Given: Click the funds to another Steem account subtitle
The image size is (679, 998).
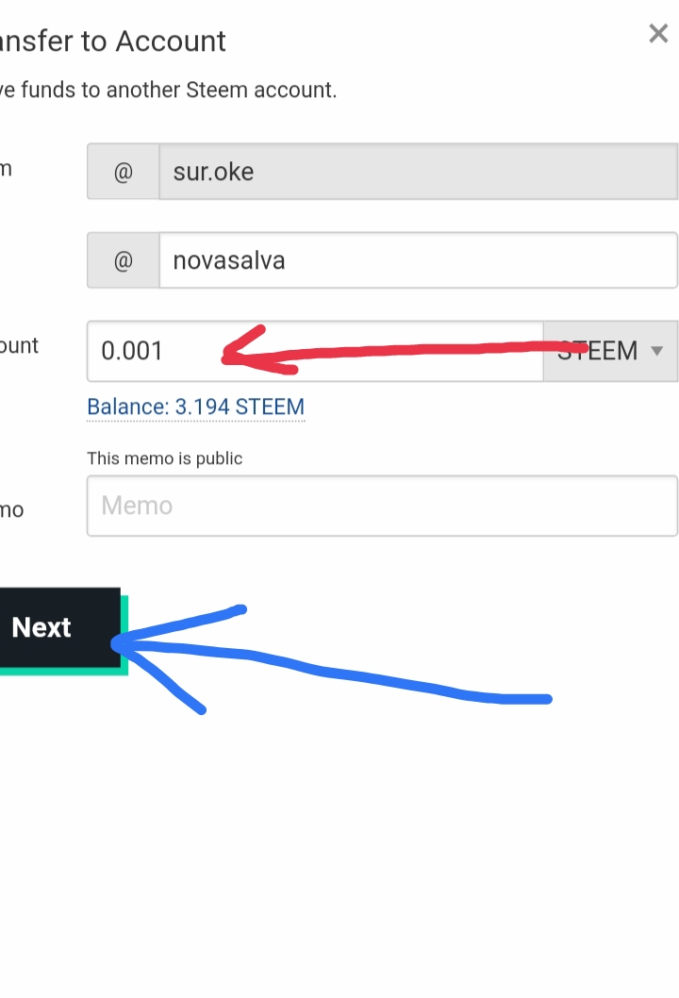Looking at the screenshot, I should (x=168, y=90).
